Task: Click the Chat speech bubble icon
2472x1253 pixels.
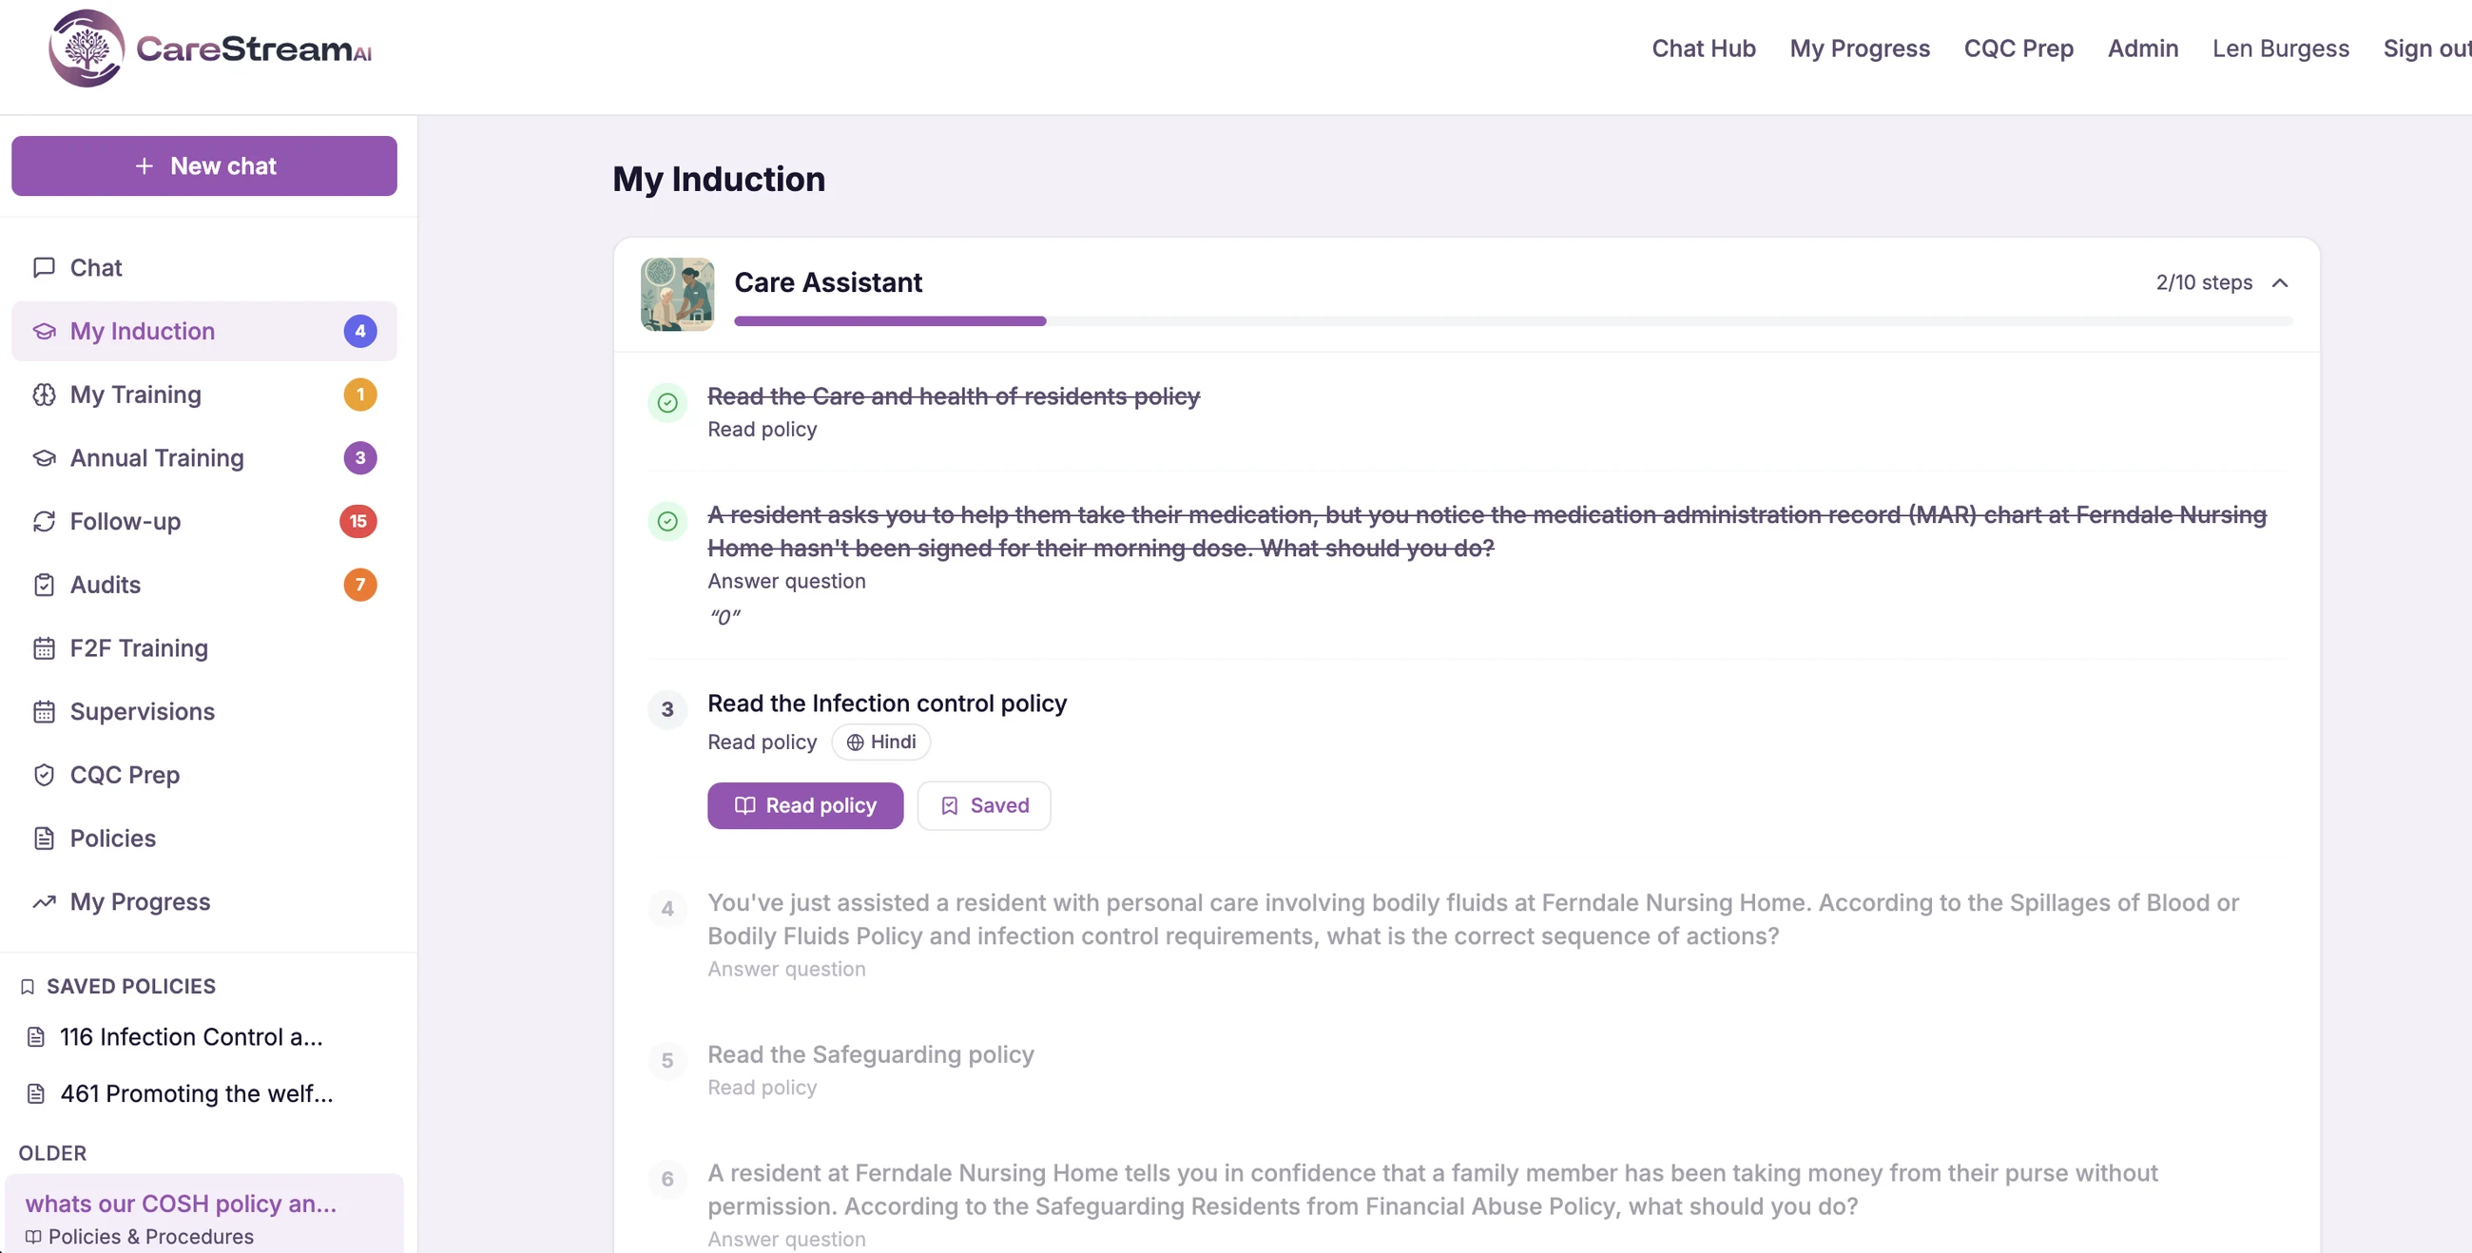Action: point(43,268)
